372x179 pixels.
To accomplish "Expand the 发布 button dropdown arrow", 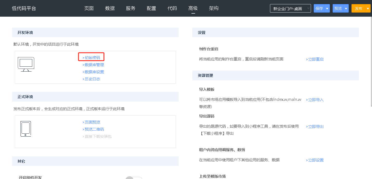I will click(x=368, y=8).
